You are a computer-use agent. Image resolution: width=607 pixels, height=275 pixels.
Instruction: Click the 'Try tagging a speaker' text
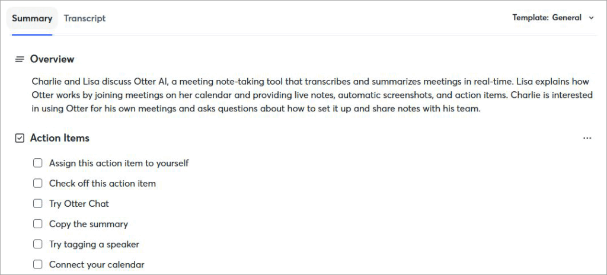(x=94, y=244)
